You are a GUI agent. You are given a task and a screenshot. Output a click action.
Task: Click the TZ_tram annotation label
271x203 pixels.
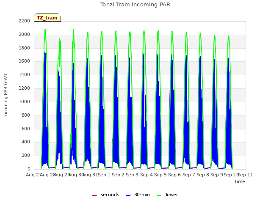[x=47, y=18]
